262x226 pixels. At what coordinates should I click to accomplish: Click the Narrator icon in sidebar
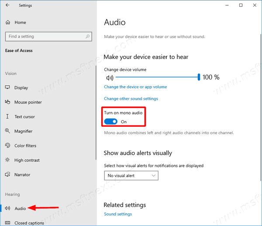7,174
